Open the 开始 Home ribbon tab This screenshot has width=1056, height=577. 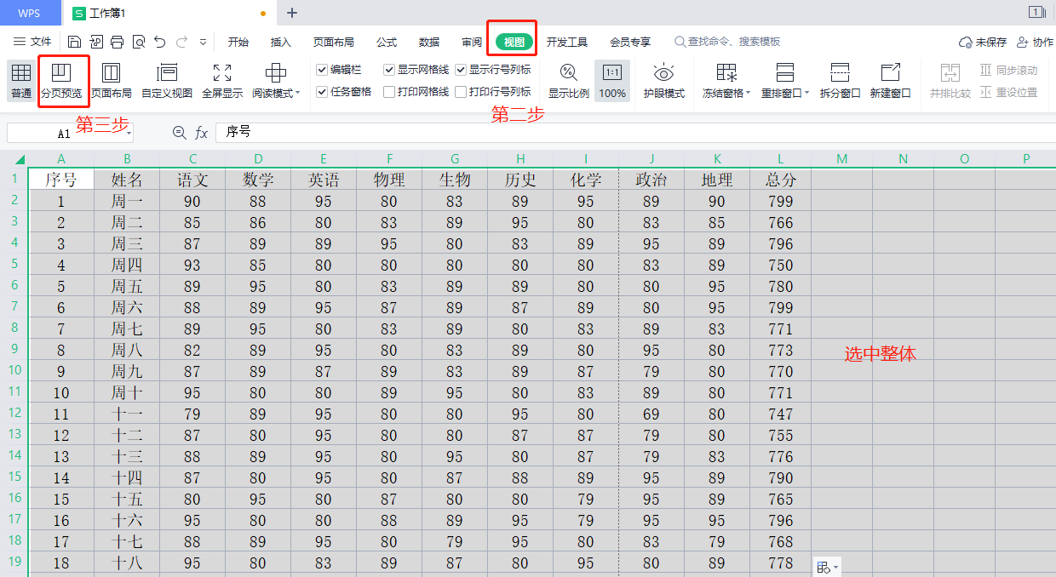coord(238,42)
